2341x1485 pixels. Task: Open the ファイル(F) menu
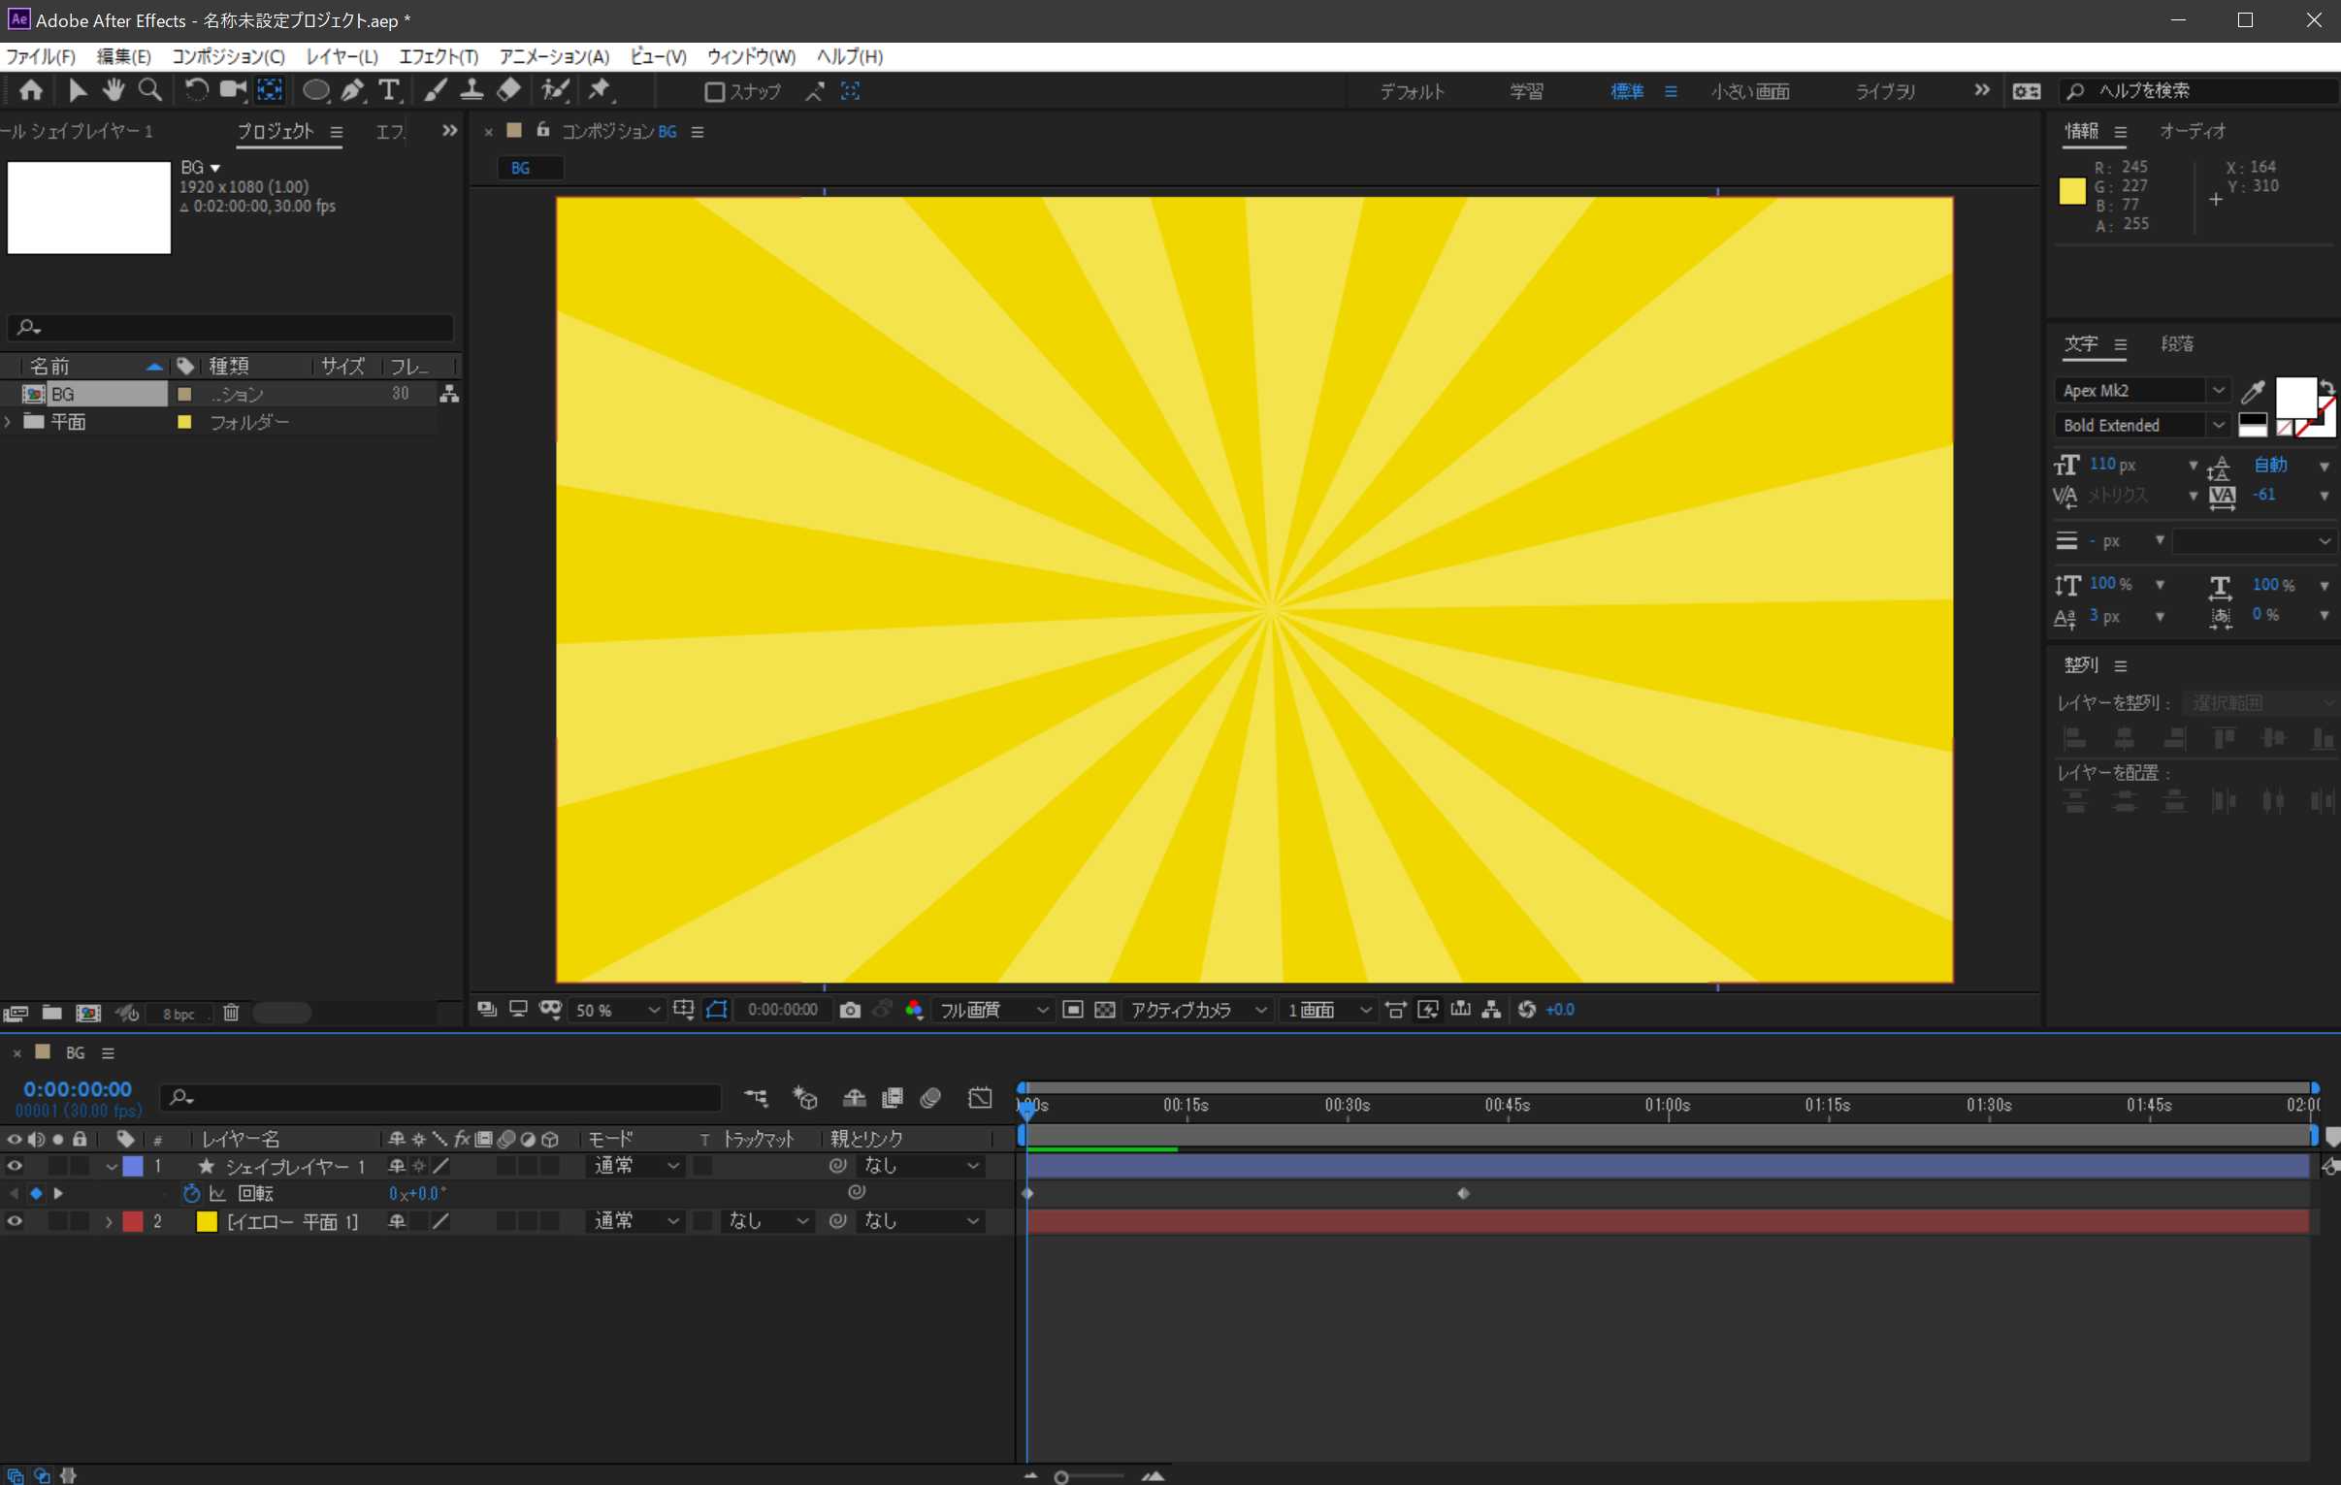[x=40, y=56]
